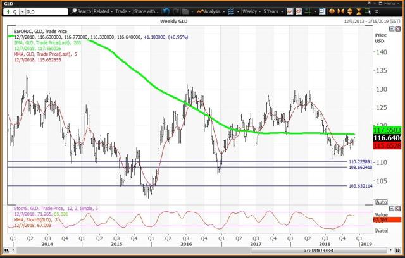Viewport: 405px width, 258px height.
Task: Click the horizontal expand arrows icon
Action: tap(332, 11)
